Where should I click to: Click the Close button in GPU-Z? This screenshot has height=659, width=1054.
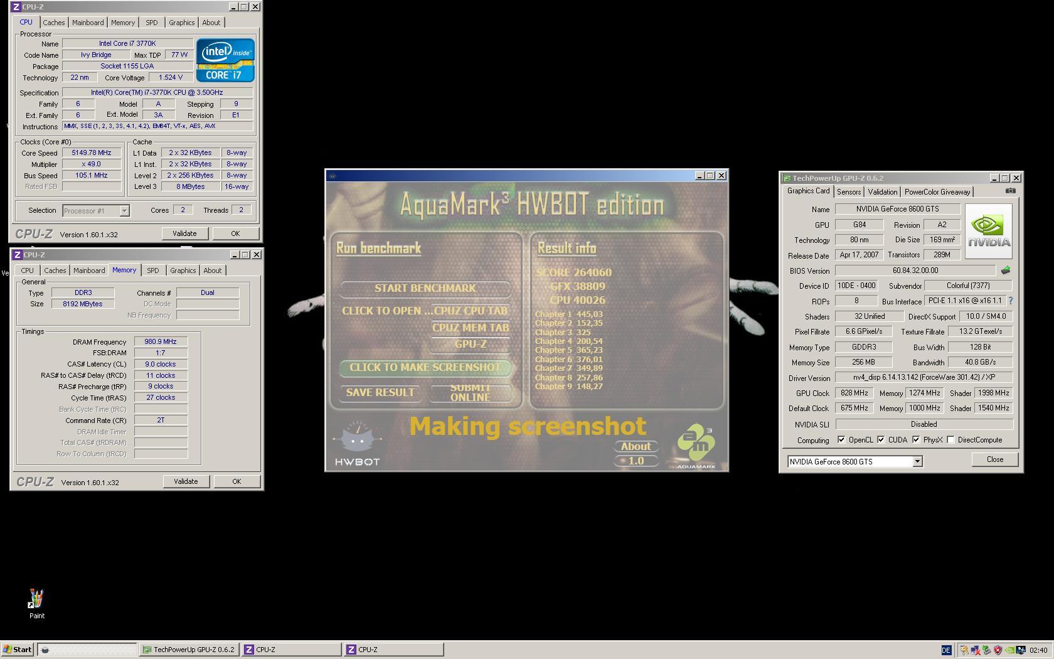pyautogui.click(x=995, y=459)
